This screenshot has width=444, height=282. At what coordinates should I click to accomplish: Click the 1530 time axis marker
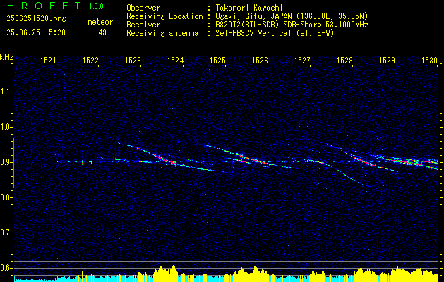(x=429, y=60)
